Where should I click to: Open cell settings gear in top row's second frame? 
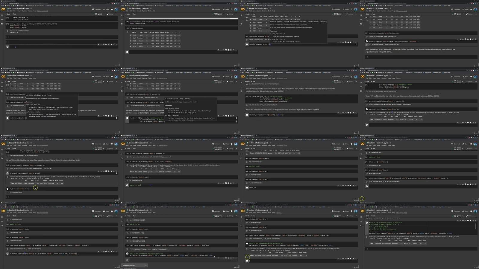point(228,50)
